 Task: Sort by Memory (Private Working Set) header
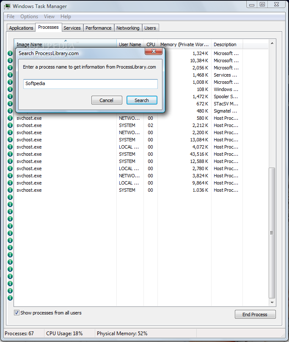coord(184,44)
